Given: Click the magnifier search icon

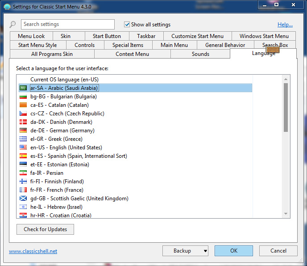Looking at the screenshot, I should point(12,25).
